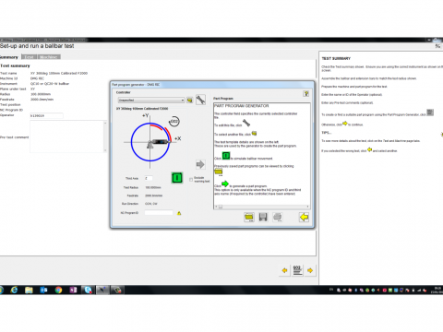Go to next step with the bottom yellow forward arrow

click(x=310, y=270)
